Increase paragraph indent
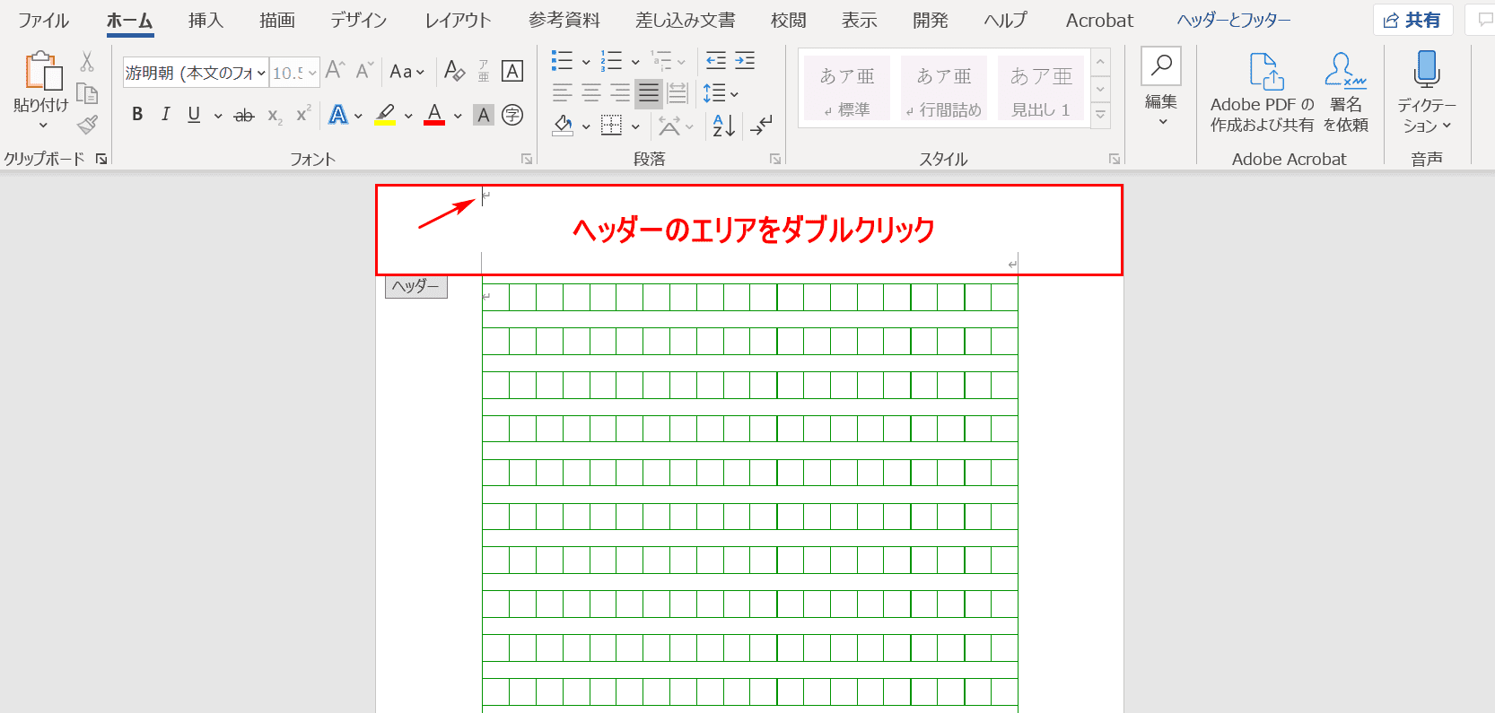Screen dimensions: 1495x713 point(745,61)
